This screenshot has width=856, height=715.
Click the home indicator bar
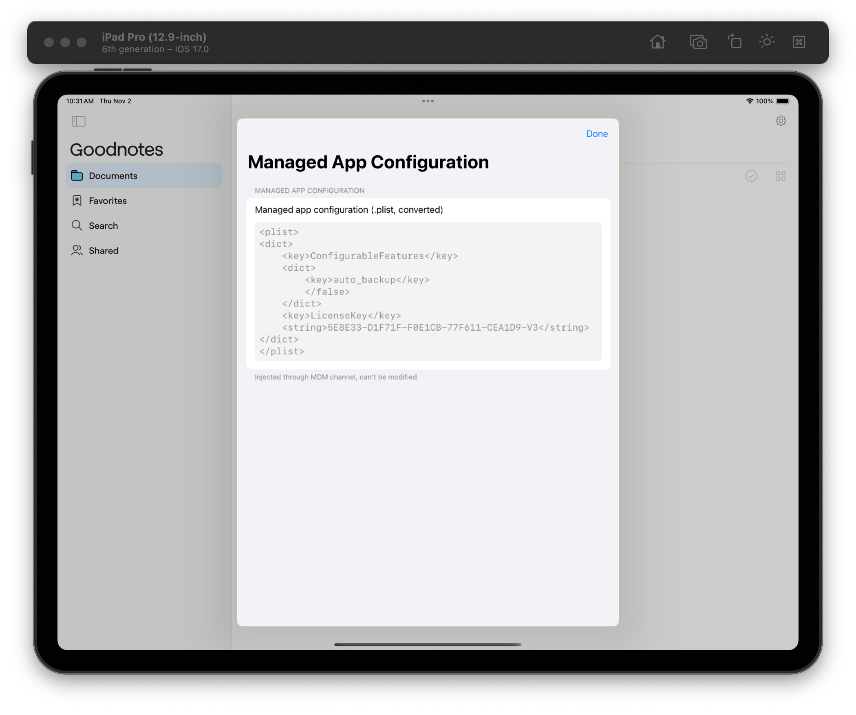[428, 644]
